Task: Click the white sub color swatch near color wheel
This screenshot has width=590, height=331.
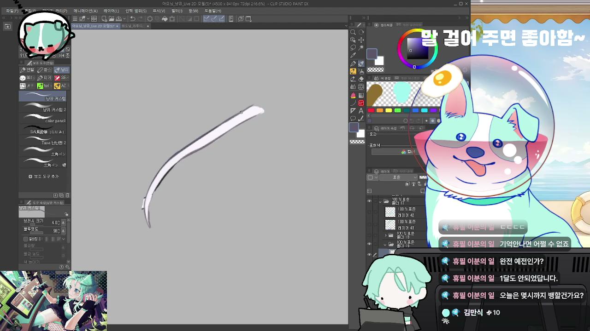Action: [380, 61]
